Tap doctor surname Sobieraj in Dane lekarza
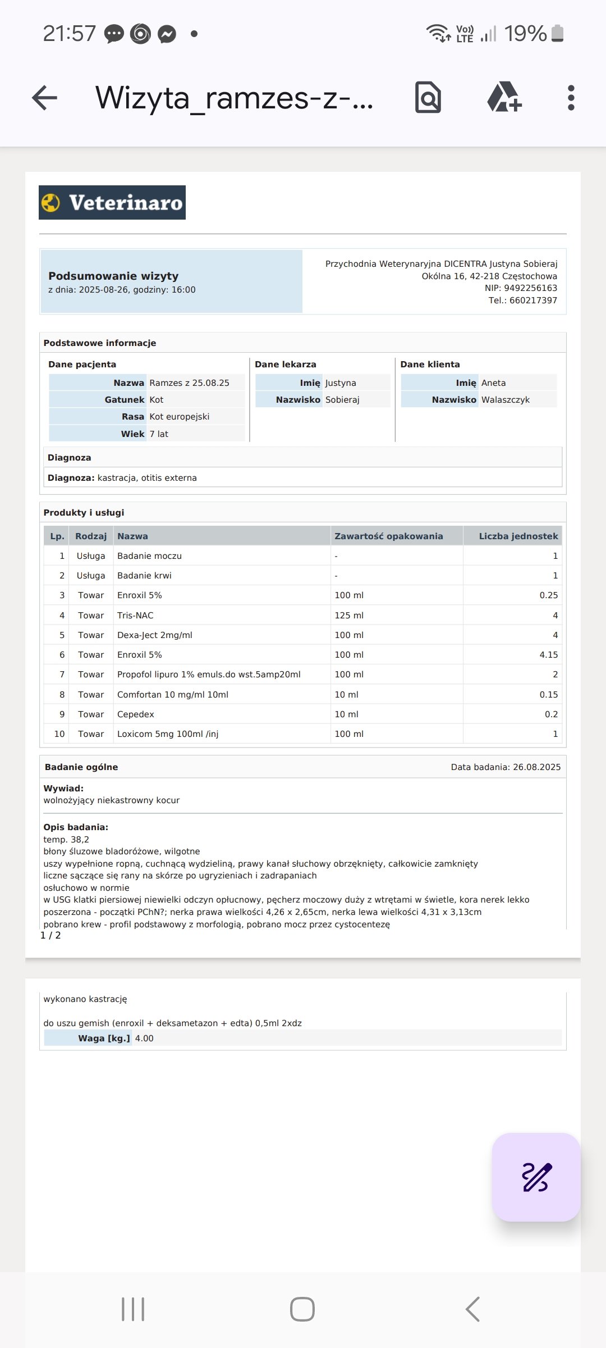Image resolution: width=606 pixels, height=1348 pixels. click(342, 400)
